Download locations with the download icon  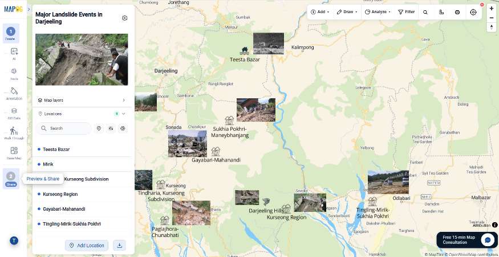point(119,245)
